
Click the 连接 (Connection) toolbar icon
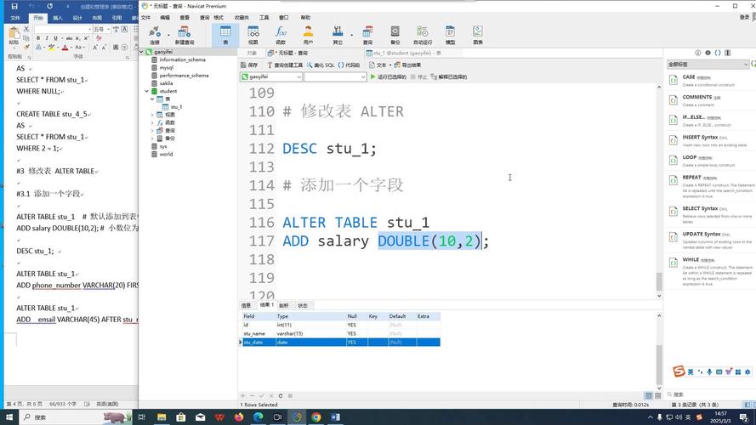coord(155,34)
